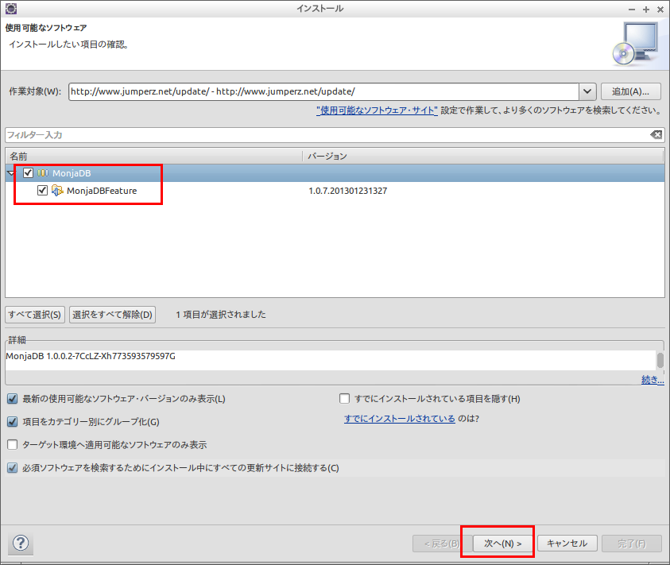Click すべて選択(S) button
The image size is (670, 565).
[x=35, y=315]
